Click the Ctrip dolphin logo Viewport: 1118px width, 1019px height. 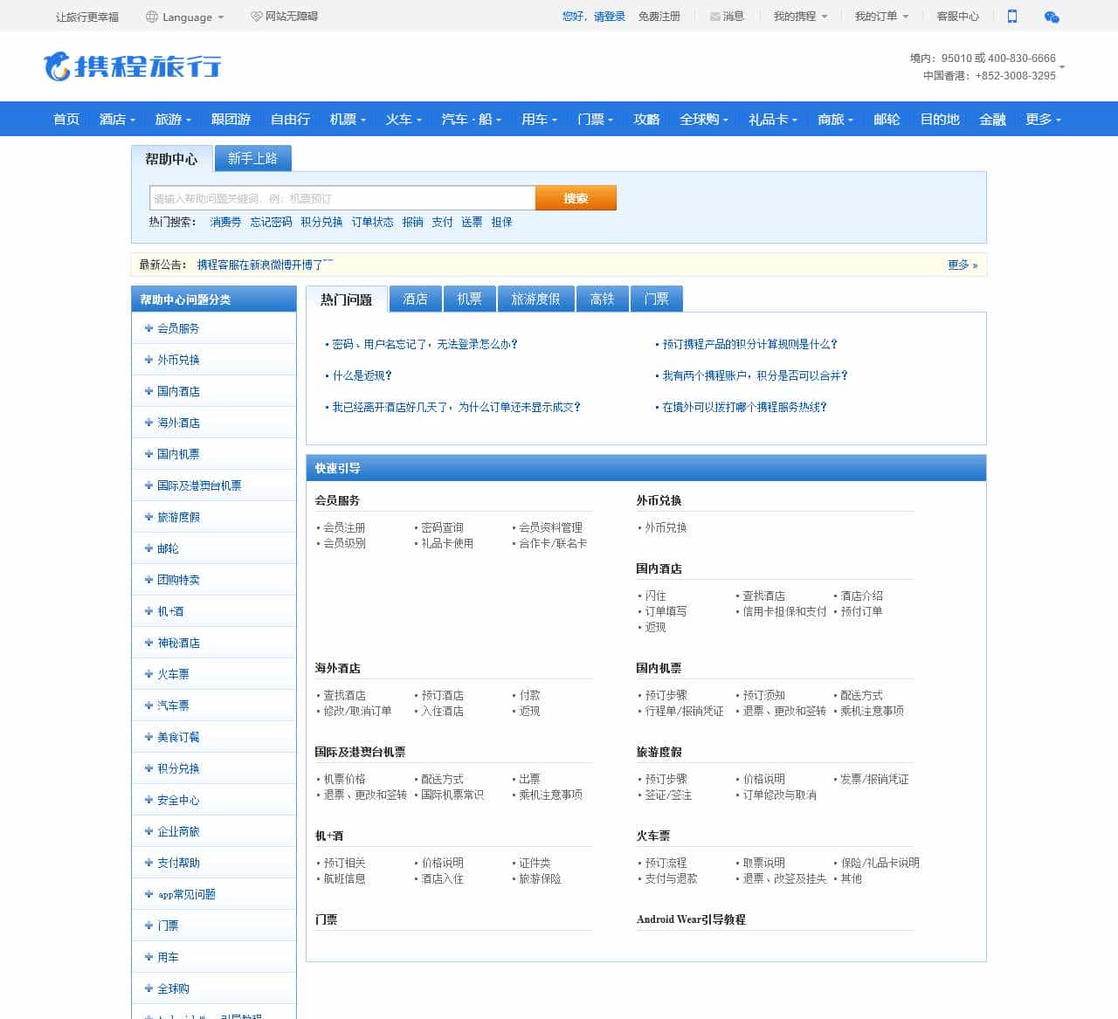[x=132, y=66]
